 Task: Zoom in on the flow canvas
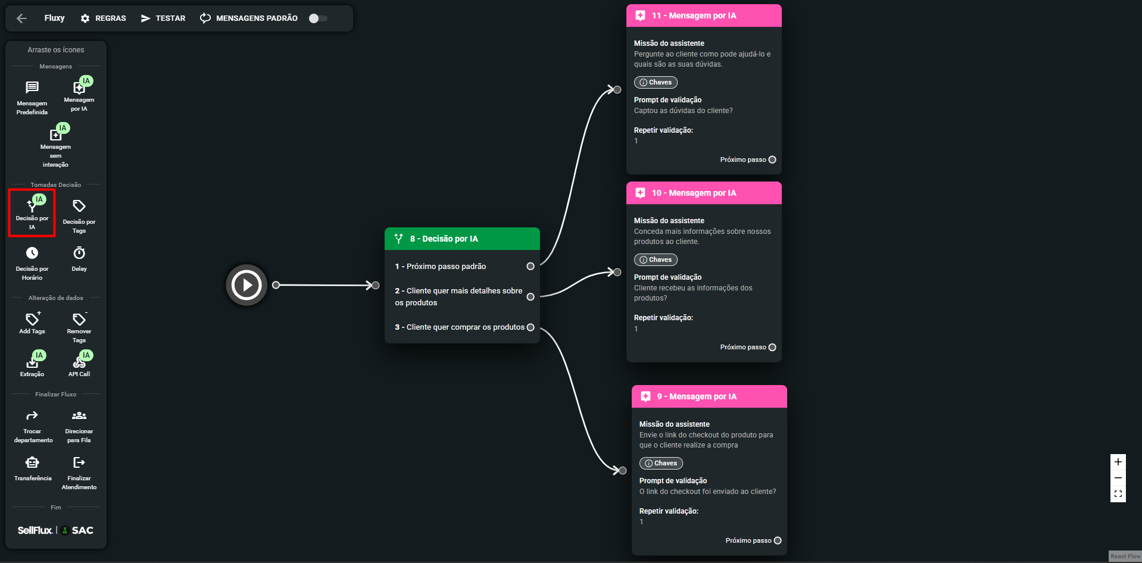pyautogui.click(x=1118, y=462)
